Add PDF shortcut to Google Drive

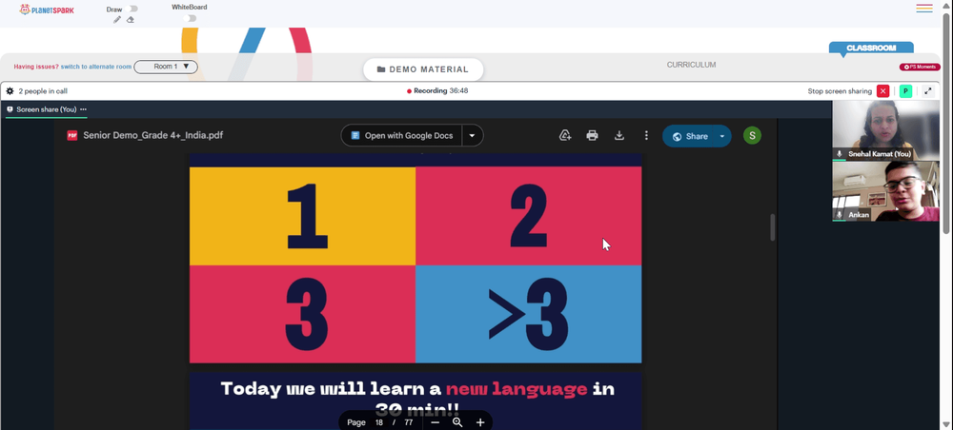click(x=565, y=136)
